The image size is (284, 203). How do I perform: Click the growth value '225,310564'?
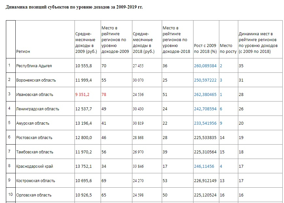click(205, 152)
